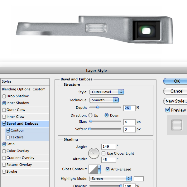Select the Contour label row
The width and height of the screenshot is (187, 187).
tap(27, 131)
